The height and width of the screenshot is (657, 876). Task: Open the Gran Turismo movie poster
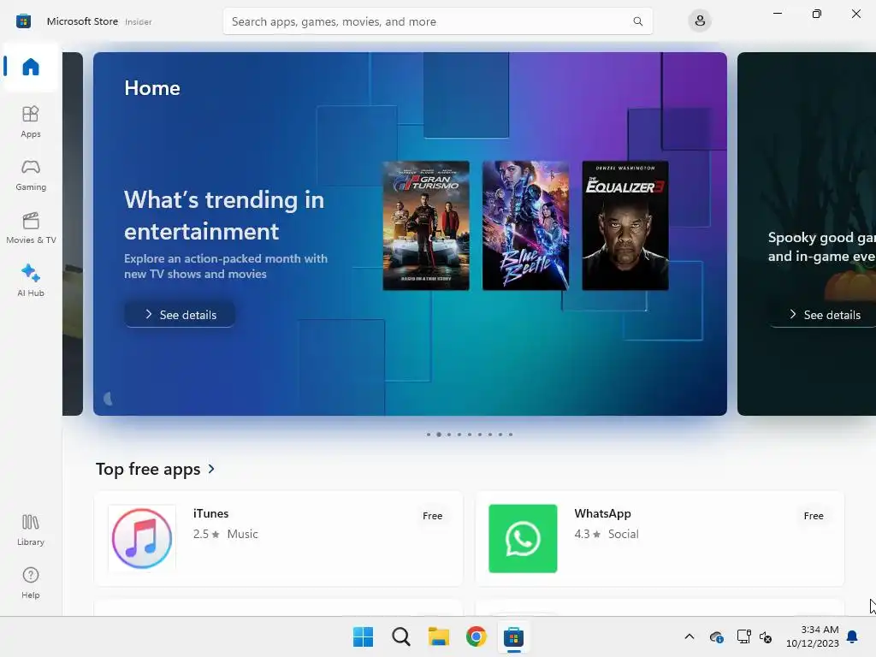click(x=426, y=226)
